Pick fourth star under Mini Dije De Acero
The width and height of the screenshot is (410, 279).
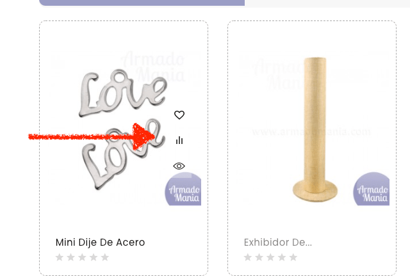[x=94, y=257]
